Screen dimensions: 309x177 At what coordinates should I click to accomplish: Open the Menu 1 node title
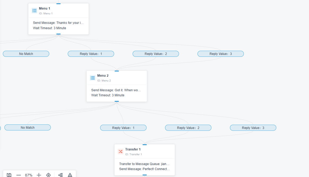44,8
